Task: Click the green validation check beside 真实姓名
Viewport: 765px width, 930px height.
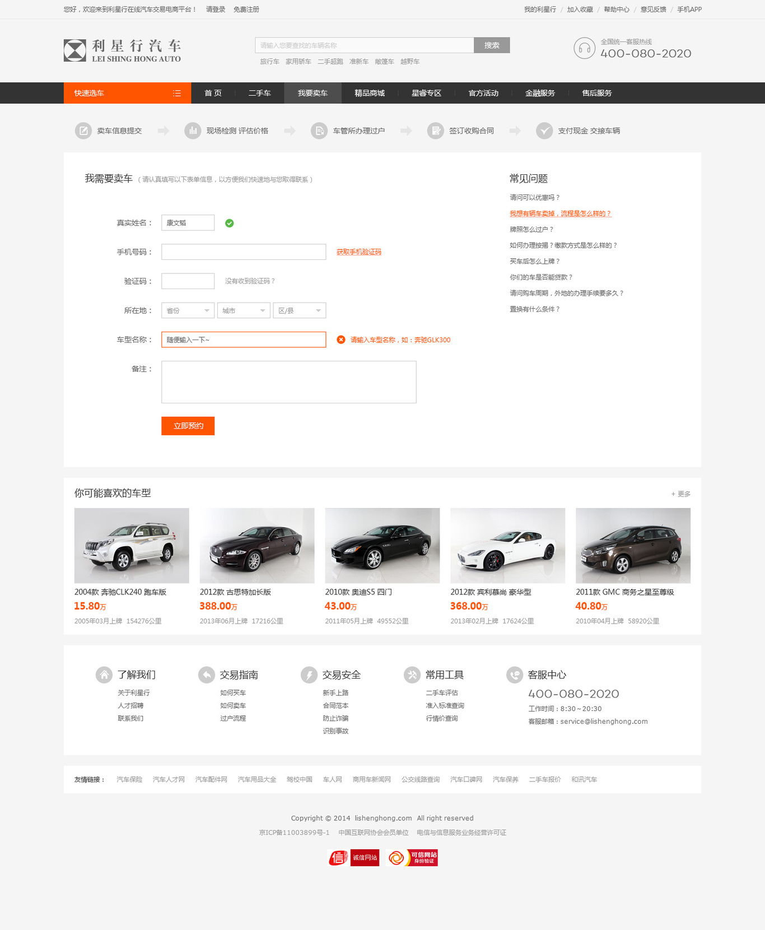Action: (x=229, y=223)
